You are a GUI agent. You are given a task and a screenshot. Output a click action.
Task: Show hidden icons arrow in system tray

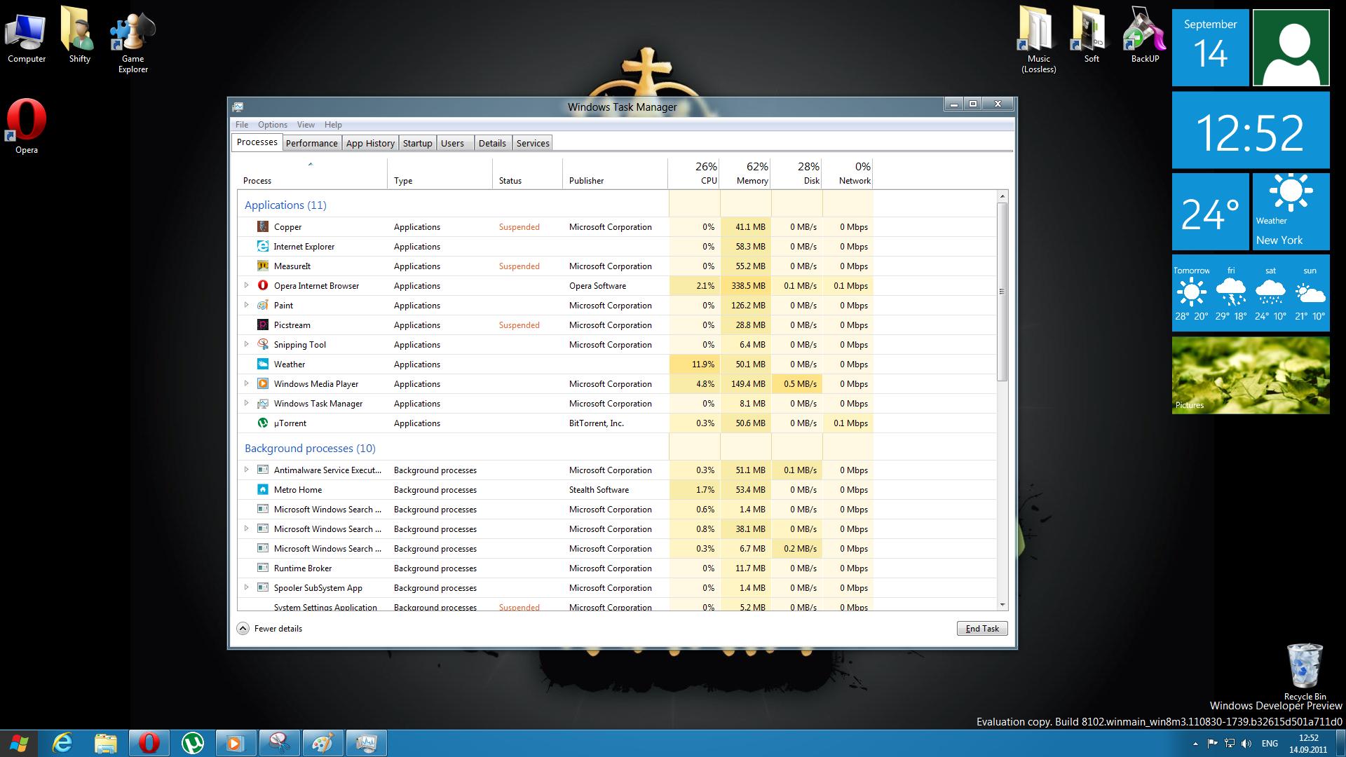[x=1195, y=744]
